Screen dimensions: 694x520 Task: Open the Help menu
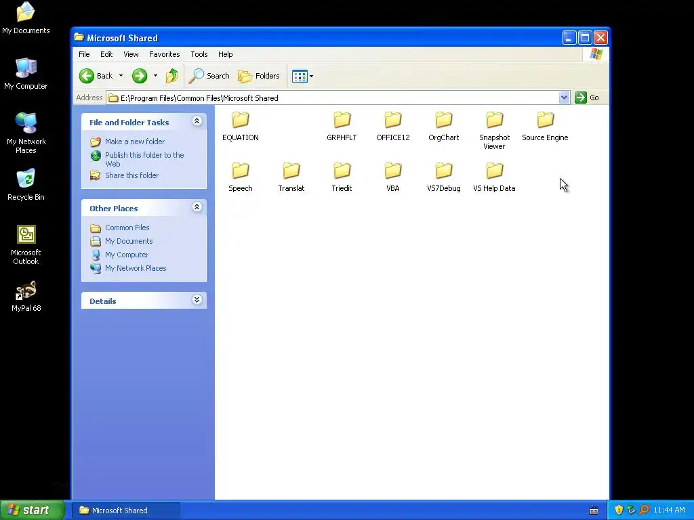pyautogui.click(x=225, y=54)
